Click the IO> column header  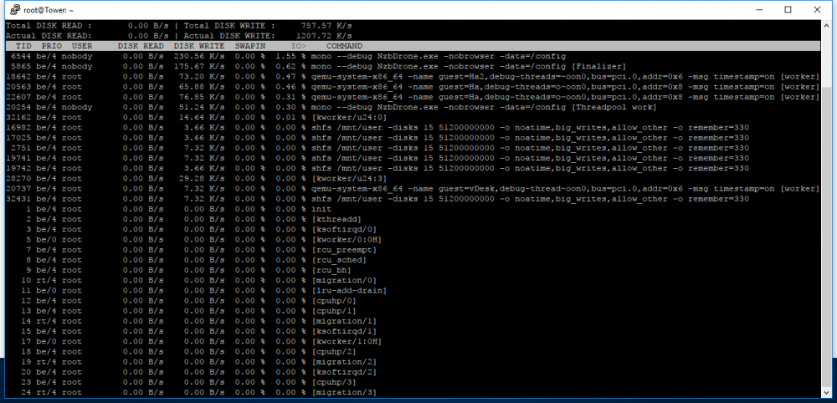300,46
